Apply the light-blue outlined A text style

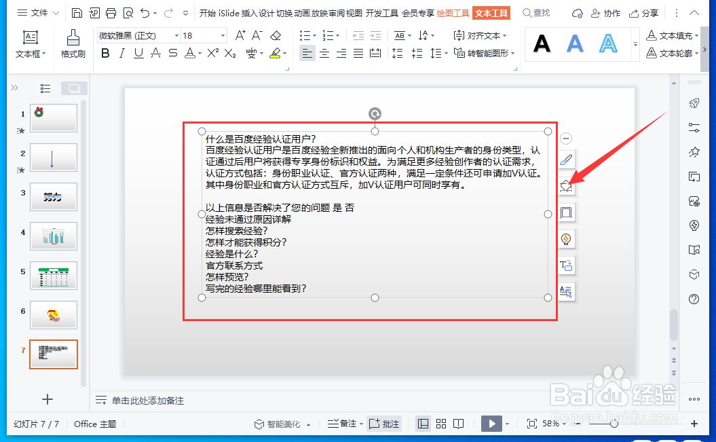coord(608,44)
